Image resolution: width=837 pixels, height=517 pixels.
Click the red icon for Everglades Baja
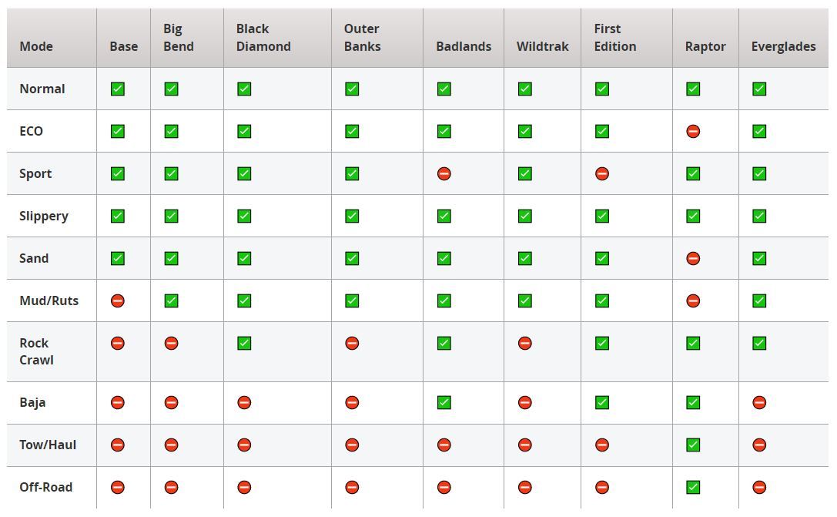tap(759, 403)
